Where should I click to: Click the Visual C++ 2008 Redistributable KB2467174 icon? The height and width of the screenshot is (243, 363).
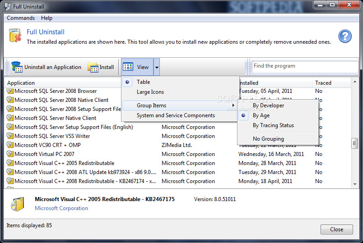point(10,181)
